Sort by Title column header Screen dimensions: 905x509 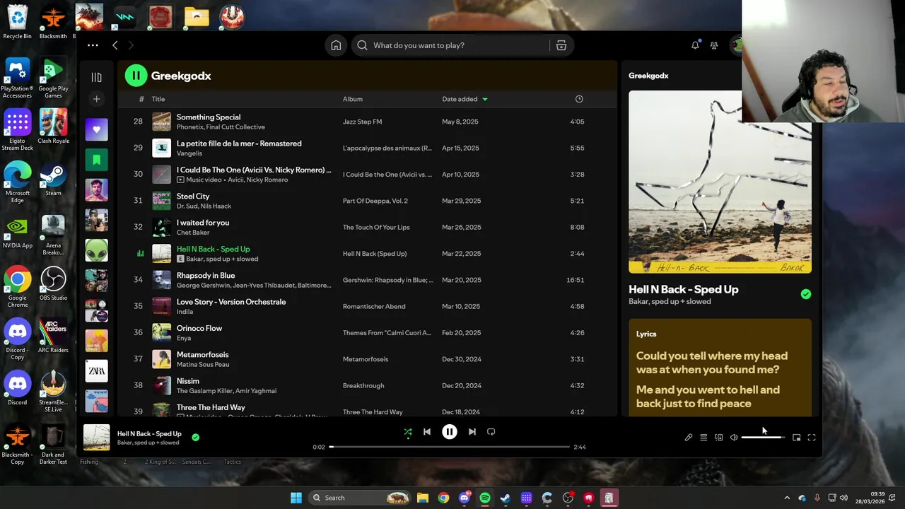pyautogui.click(x=158, y=99)
